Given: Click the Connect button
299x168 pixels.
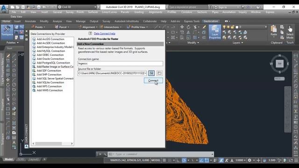Looking at the screenshot, I should coord(153,80).
